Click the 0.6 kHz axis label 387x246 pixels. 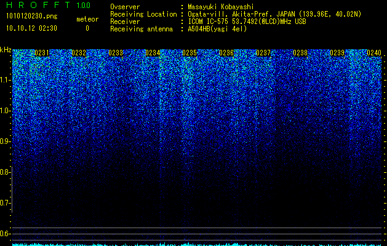click(x=5, y=234)
